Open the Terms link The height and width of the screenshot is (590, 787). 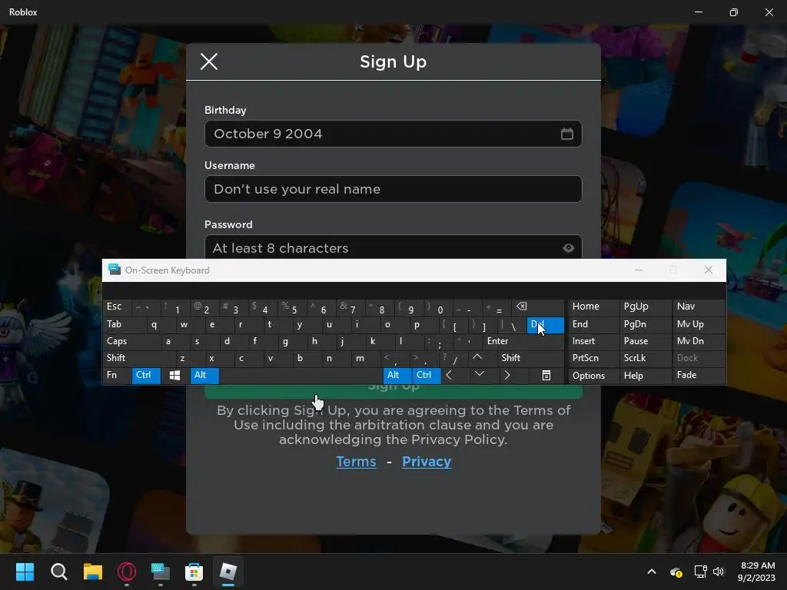click(356, 462)
